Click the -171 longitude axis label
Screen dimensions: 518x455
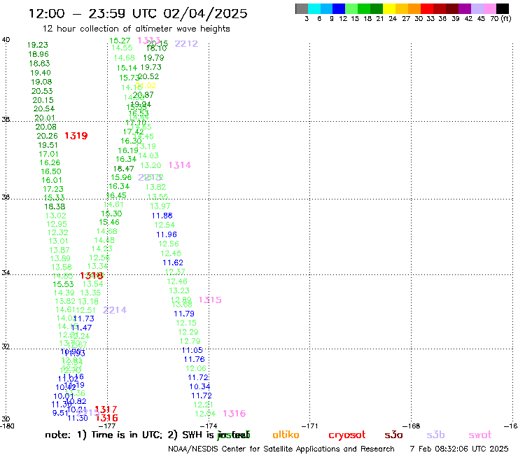[309, 426]
